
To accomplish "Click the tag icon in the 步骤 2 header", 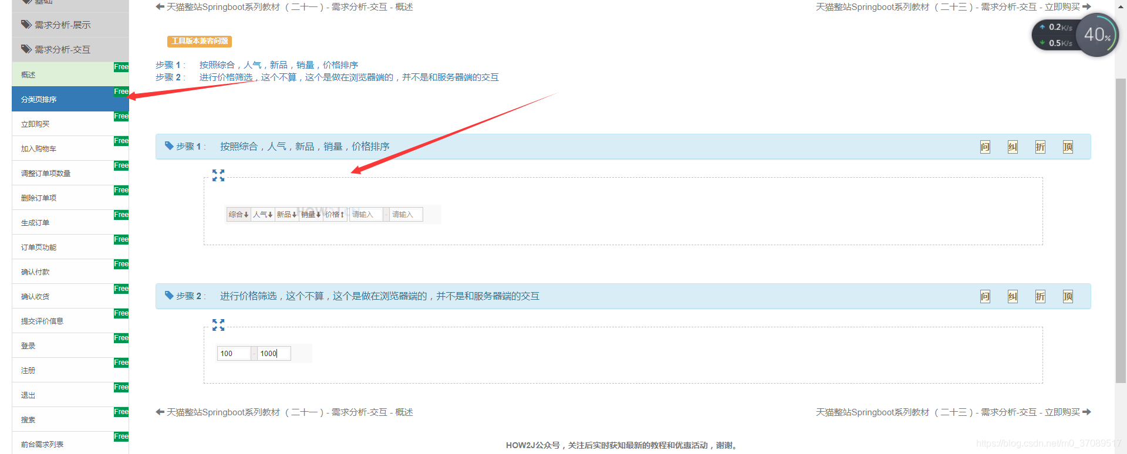I will point(169,295).
